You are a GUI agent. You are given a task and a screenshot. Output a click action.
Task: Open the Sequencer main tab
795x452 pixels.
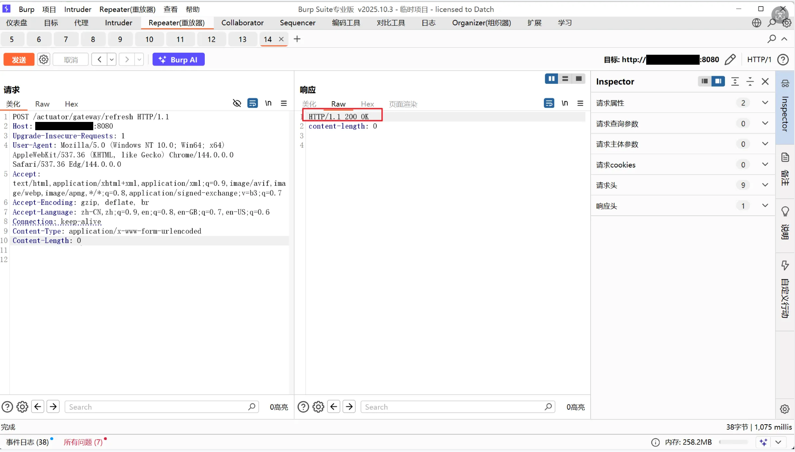point(298,23)
